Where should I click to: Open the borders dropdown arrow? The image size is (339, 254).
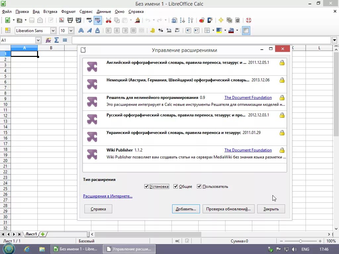[x=213, y=31]
